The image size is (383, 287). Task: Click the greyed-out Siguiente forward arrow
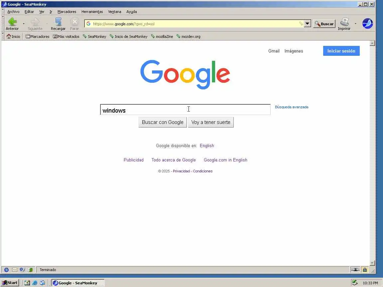(x=35, y=24)
